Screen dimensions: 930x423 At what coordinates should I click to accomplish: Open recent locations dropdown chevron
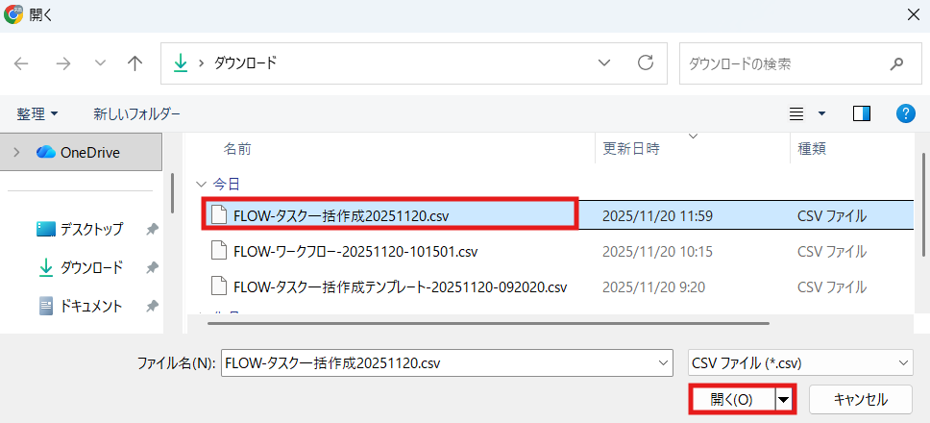pos(100,63)
